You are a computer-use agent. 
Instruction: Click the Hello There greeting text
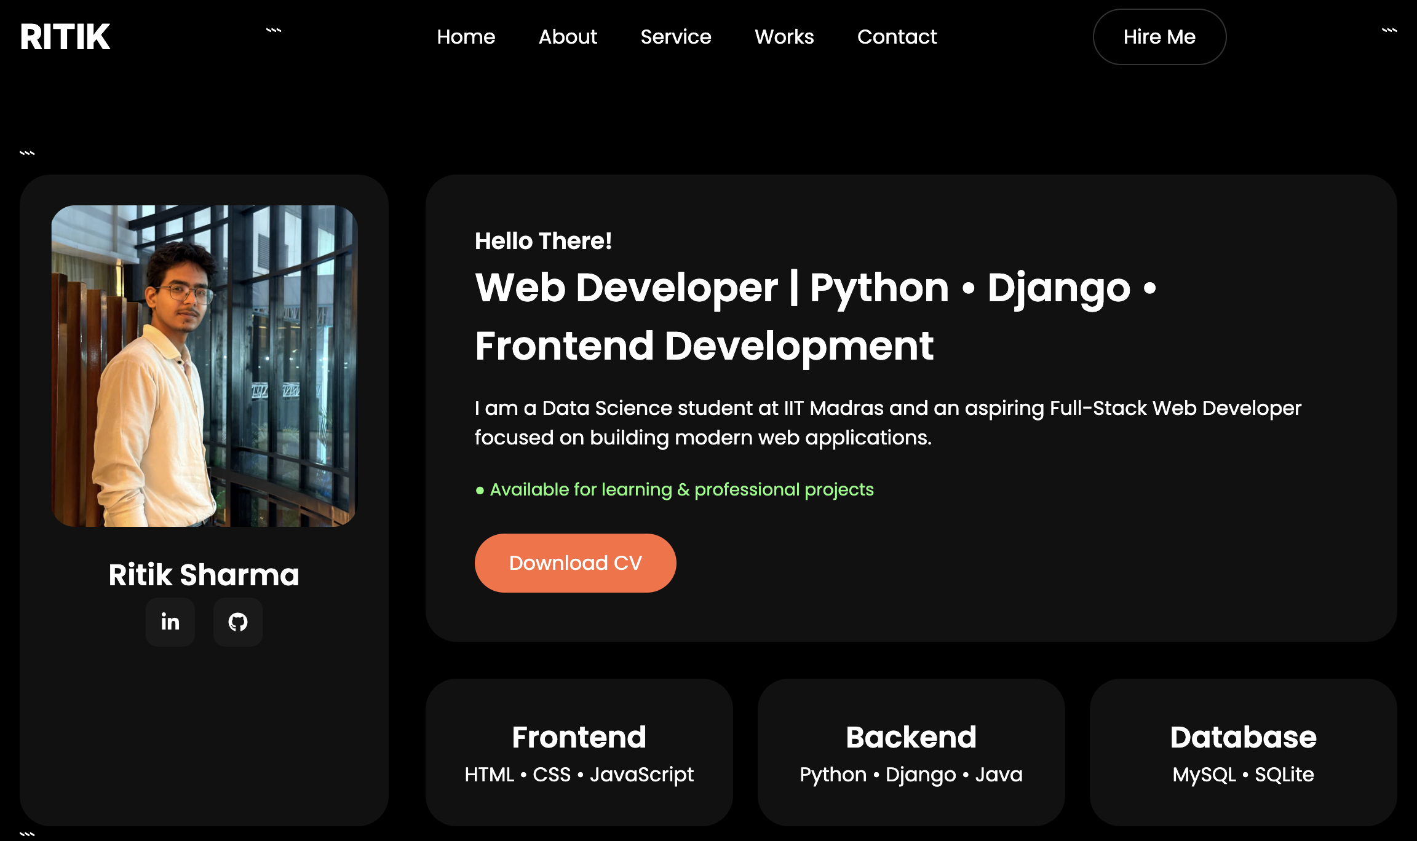coord(543,241)
